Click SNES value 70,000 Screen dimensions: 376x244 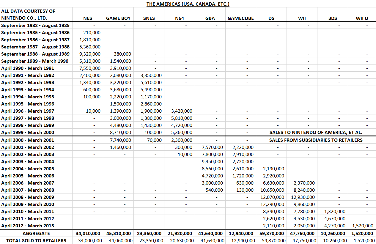(154, 140)
